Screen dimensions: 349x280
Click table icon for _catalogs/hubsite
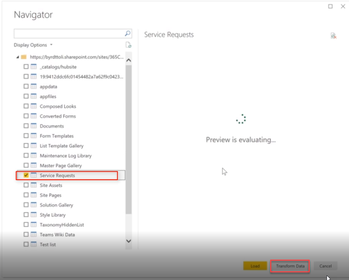click(x=34, y=66)
